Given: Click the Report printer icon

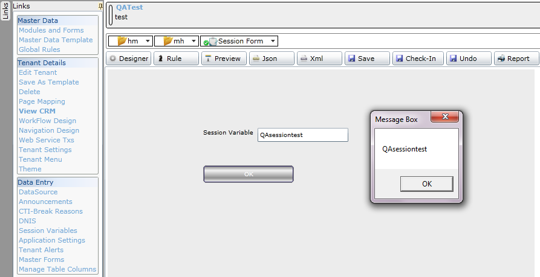Looking at the screenshot, I should click(x=501, y=59).
